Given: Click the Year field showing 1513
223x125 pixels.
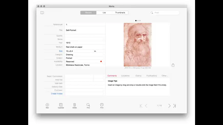Looking at the screenshot, I should (85, 43).
